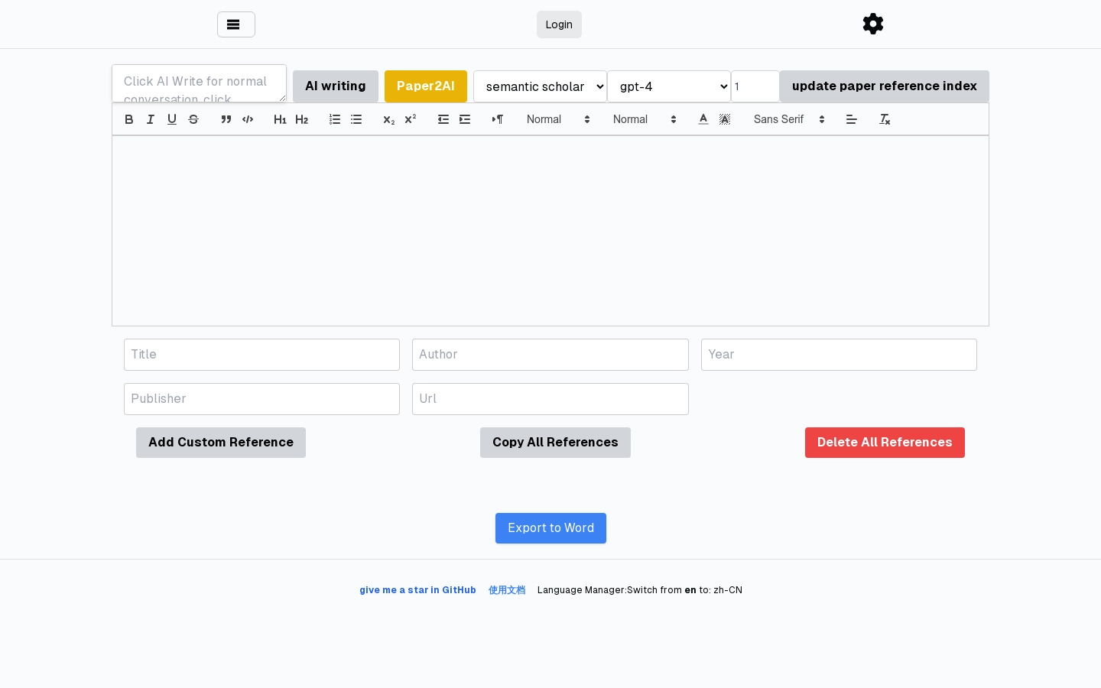
Task: Click the Title input field
Action: click(x=261, y=355)
